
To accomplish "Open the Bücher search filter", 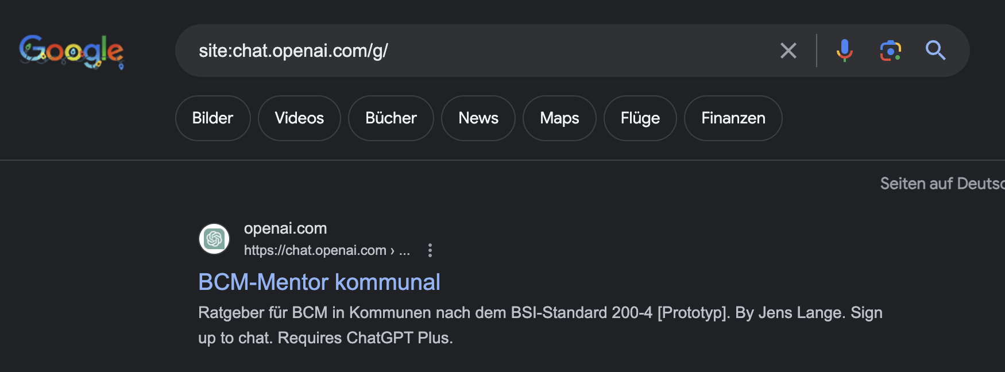I will coord(391,118).
